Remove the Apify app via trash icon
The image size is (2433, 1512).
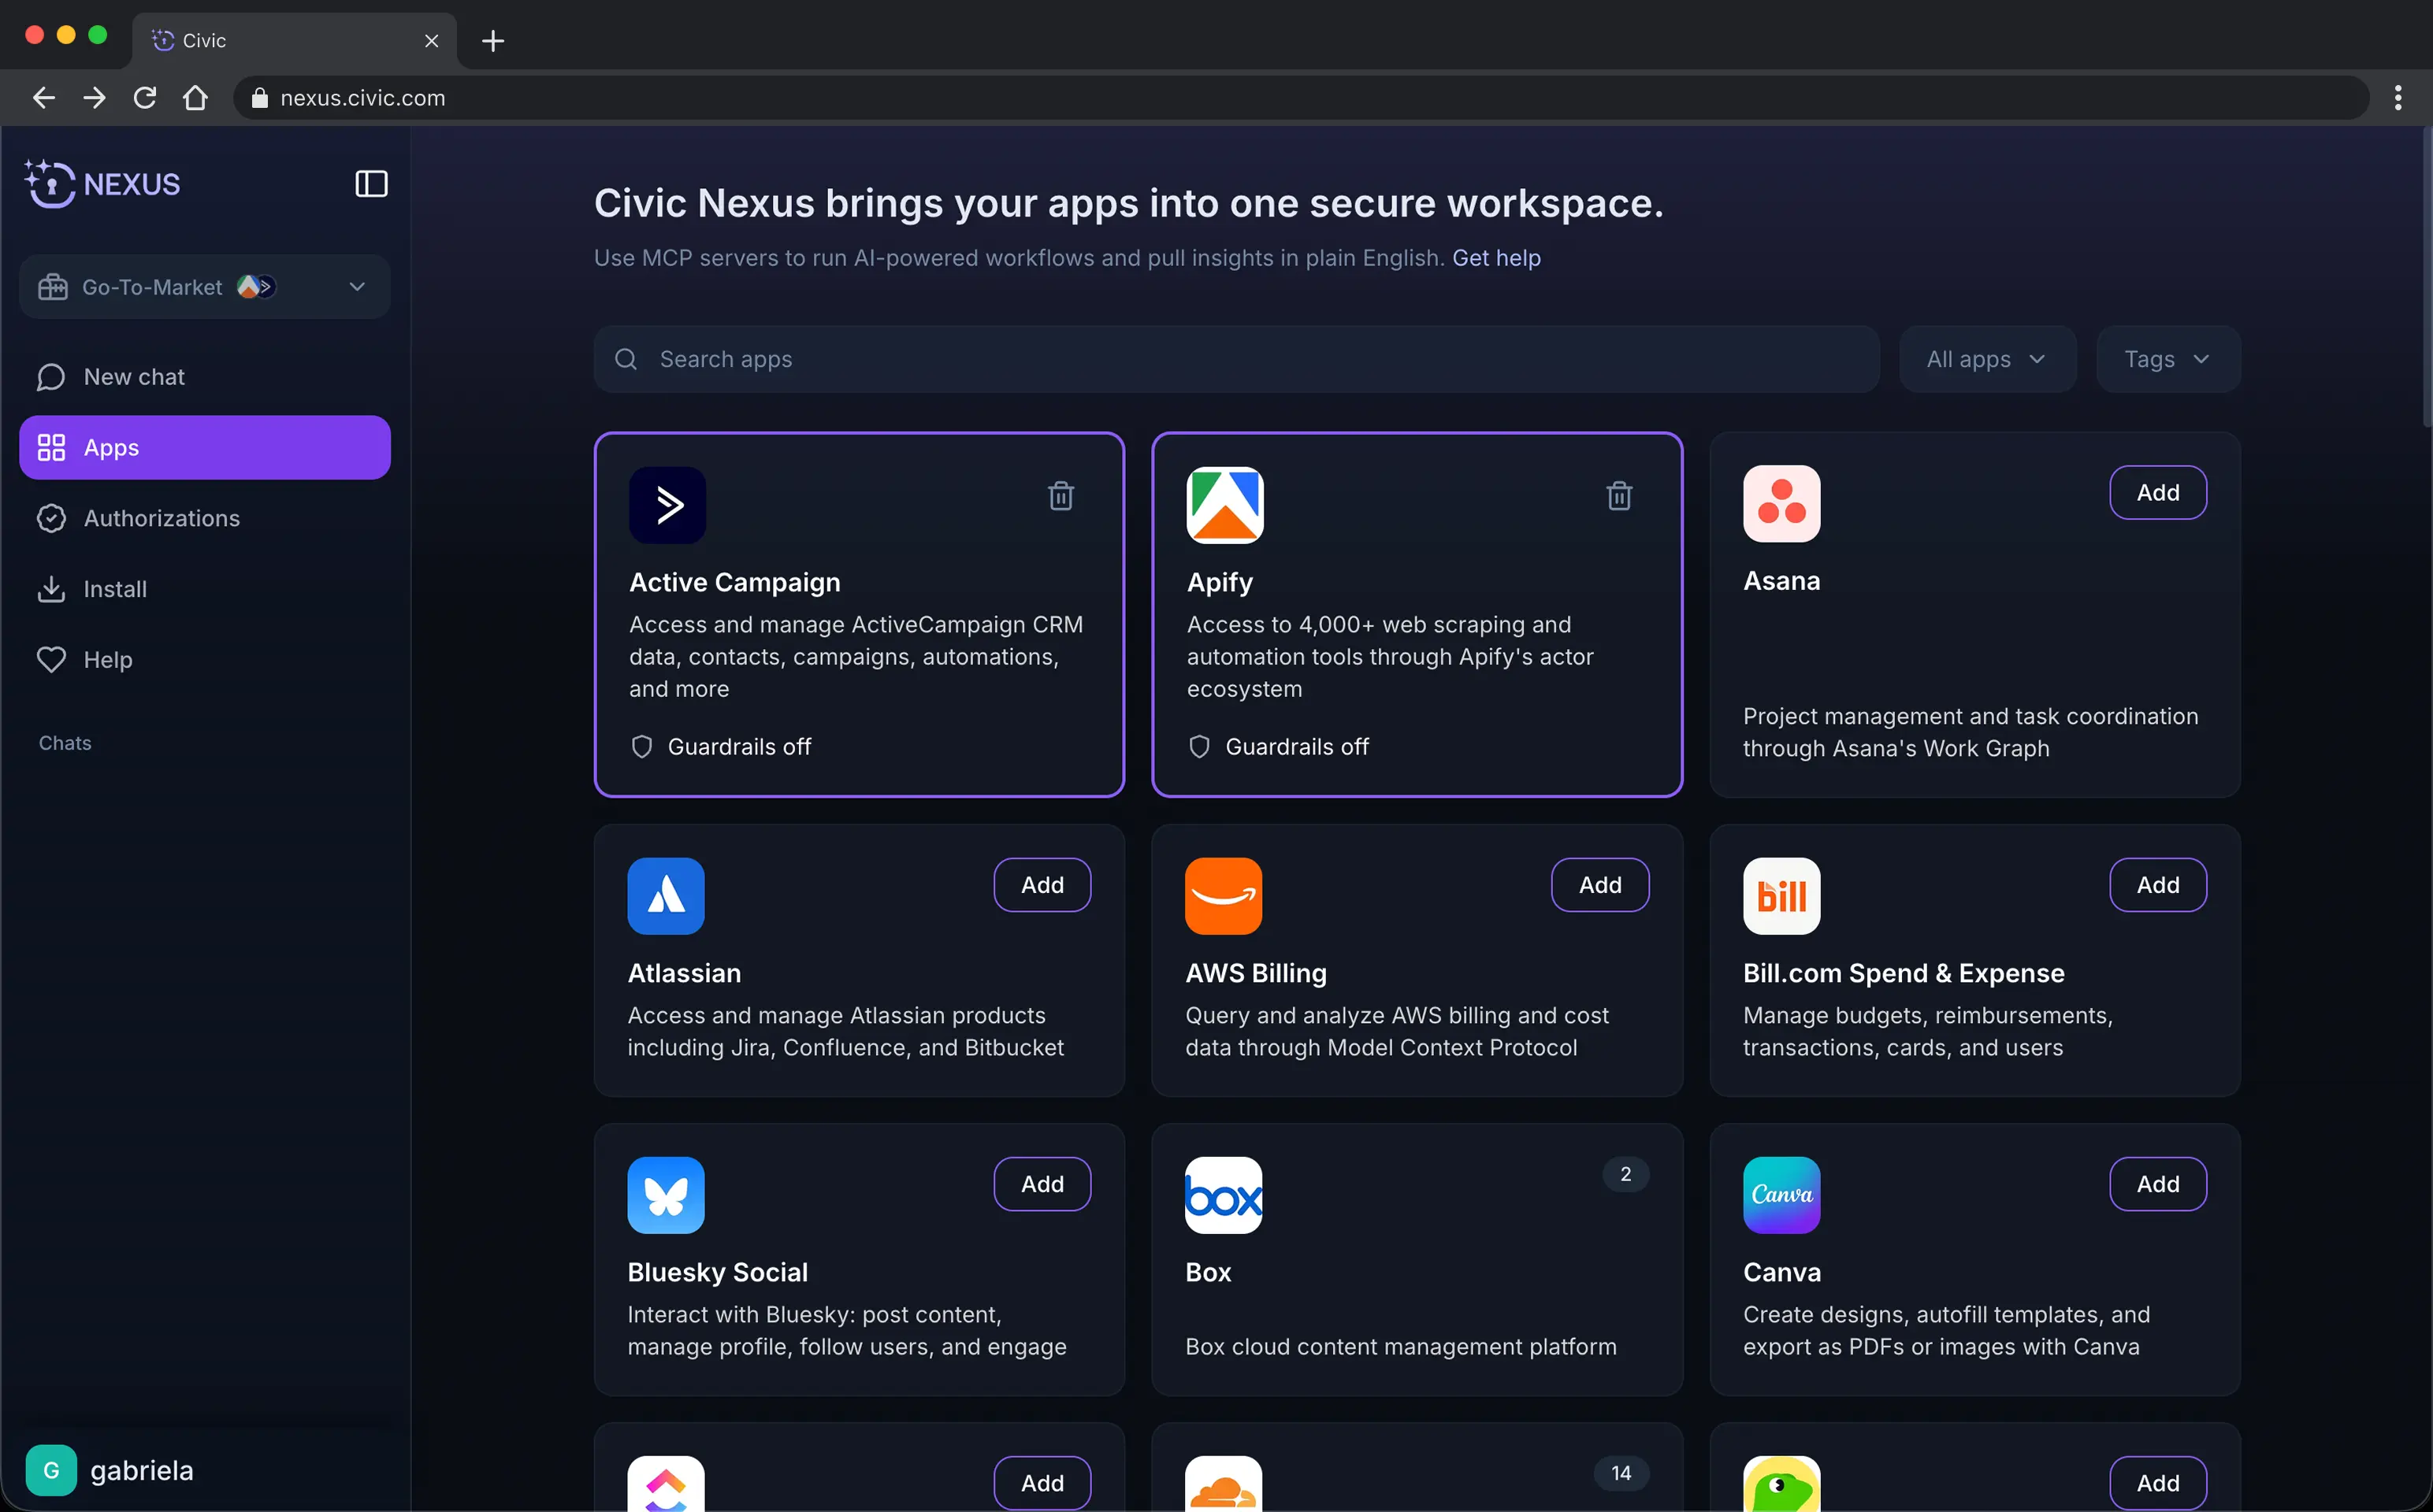pyautogui.click(x=1618, y=496)
